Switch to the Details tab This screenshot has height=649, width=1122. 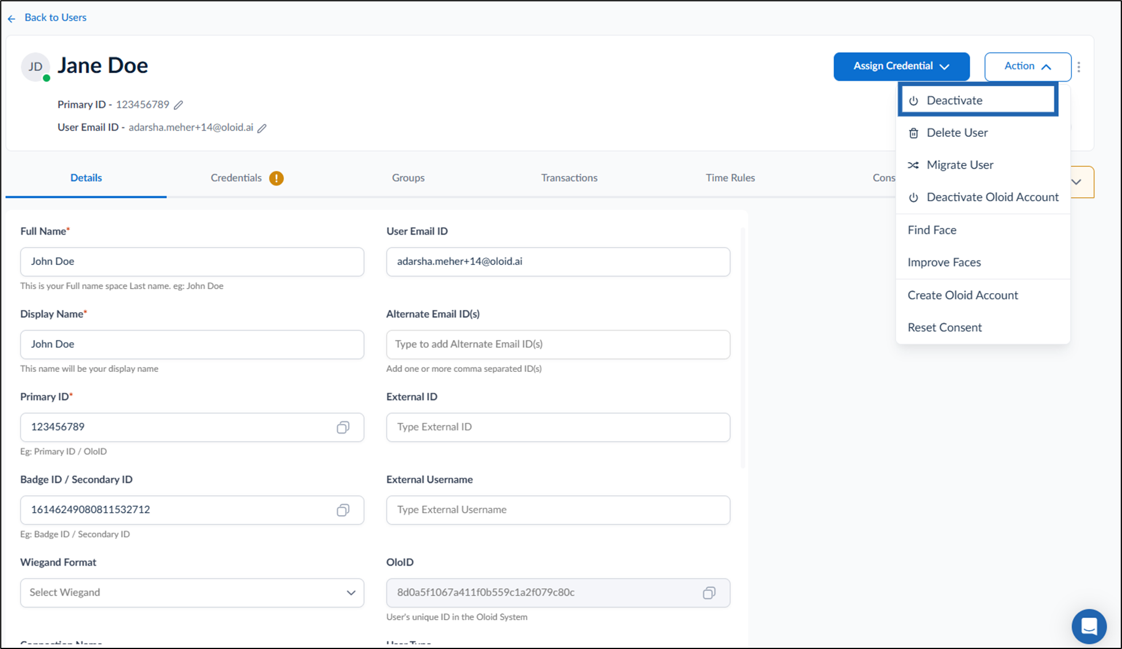86,178
